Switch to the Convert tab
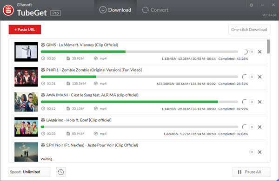This screenshot has width=279, height=181. [155, 10]
